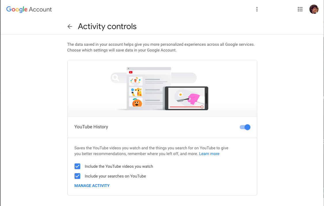Image resolution: width=324 pixels, height=206 pixels.
Task: Uncheck Include your searches on YouTube
Action: (x=77, y=176)
